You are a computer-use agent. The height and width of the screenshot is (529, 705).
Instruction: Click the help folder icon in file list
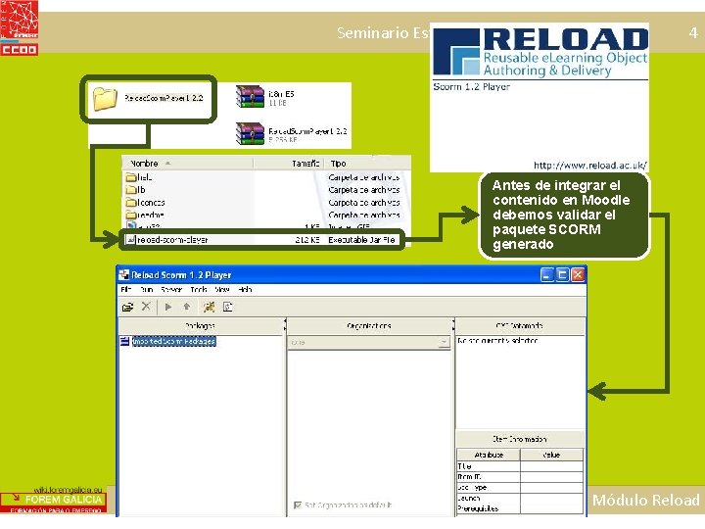click(x=131, y=177)
